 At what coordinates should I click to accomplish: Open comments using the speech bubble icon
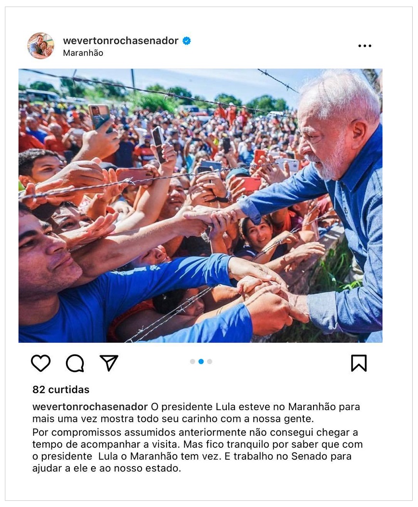(x=75, y=363)
